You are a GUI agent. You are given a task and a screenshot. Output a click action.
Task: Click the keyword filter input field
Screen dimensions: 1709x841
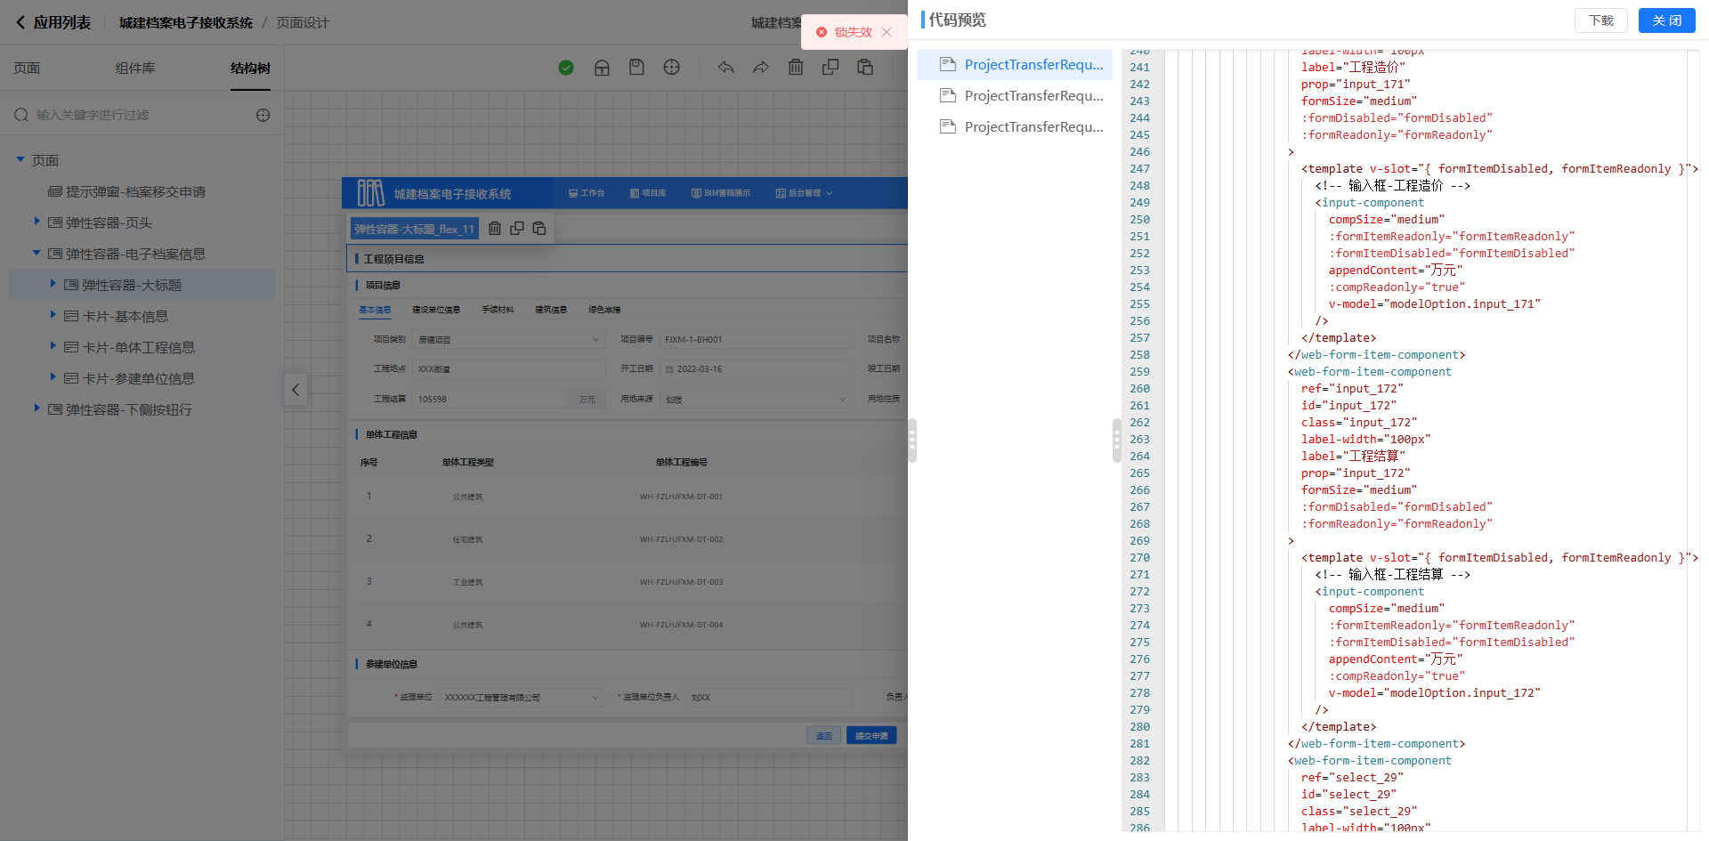pos(142,115)
